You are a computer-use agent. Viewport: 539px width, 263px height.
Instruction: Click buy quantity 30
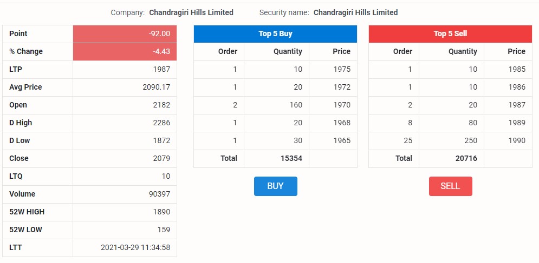[298, 140]
